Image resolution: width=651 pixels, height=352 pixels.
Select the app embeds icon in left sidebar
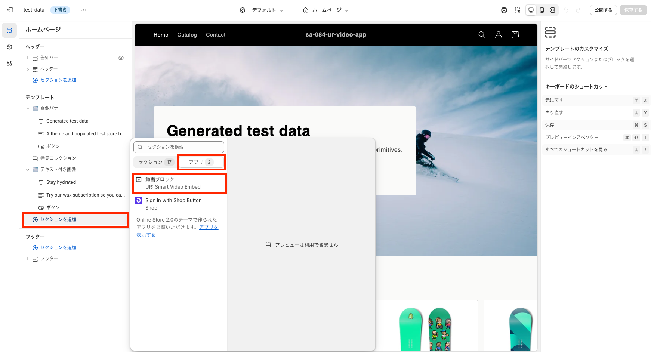pyautogui.click(x=9, y=63)
